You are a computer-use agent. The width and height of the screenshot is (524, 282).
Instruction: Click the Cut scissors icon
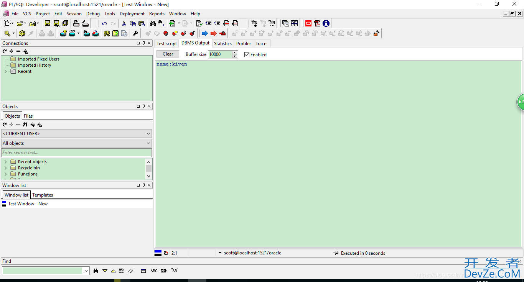[124, 23]
